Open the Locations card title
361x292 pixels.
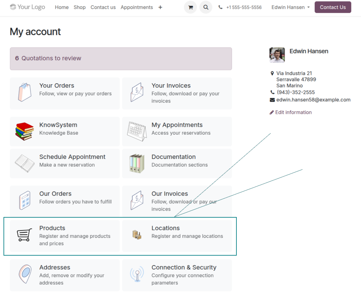coord(165,228)
